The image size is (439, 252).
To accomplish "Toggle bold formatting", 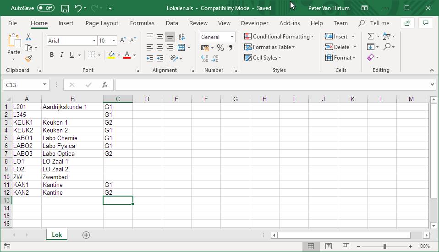I will coord(52,55).
